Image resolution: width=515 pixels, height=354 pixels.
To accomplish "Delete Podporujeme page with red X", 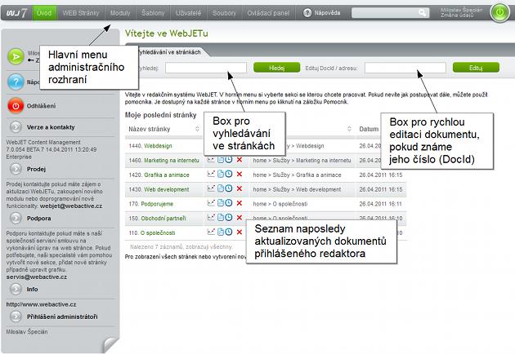I will click(240, 203).
